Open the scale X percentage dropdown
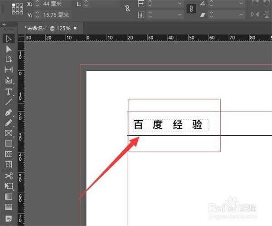Screen dimensions: 272x226 pos(180,3)
